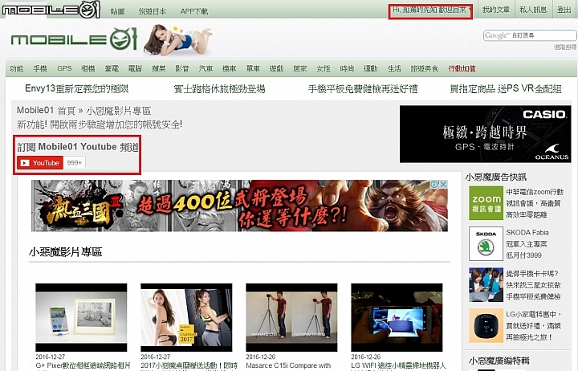
Task: Play the Masarce C15i tripod video
Action: click(x=291, y=317)
